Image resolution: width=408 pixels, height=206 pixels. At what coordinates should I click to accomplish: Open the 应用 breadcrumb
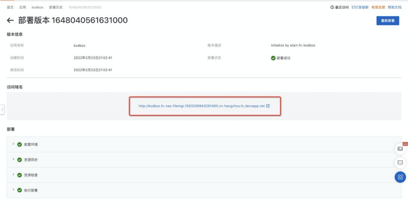[x=23, y=7]
